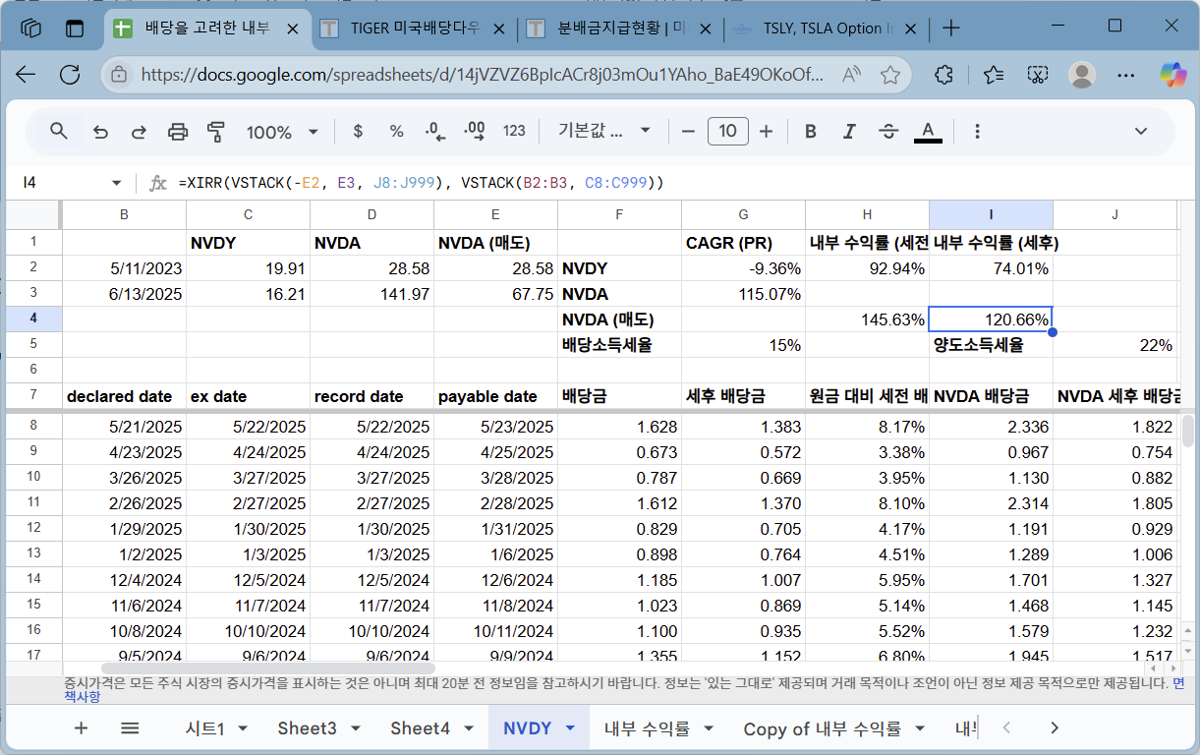
Task: Go back in the browser
Action: coord(27,74)
